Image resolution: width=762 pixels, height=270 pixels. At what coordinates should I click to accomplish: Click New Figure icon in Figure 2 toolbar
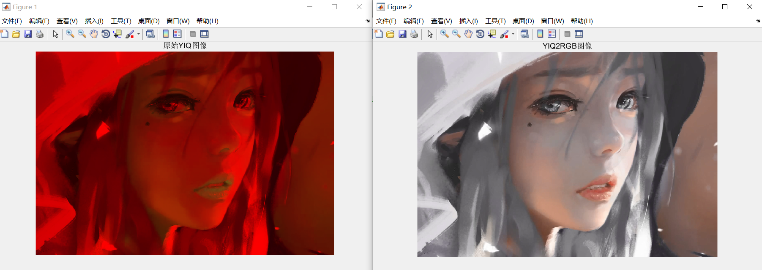[379, 34]
